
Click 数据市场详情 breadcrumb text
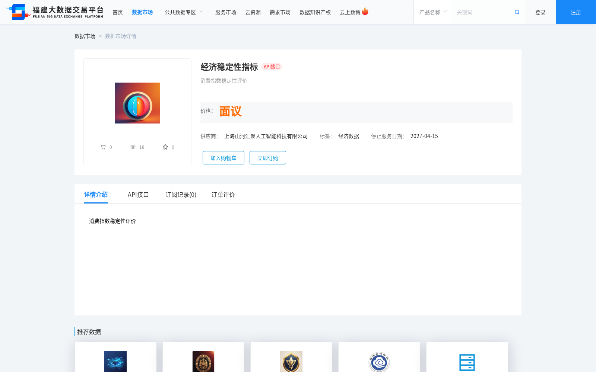(x=121, y=36)
